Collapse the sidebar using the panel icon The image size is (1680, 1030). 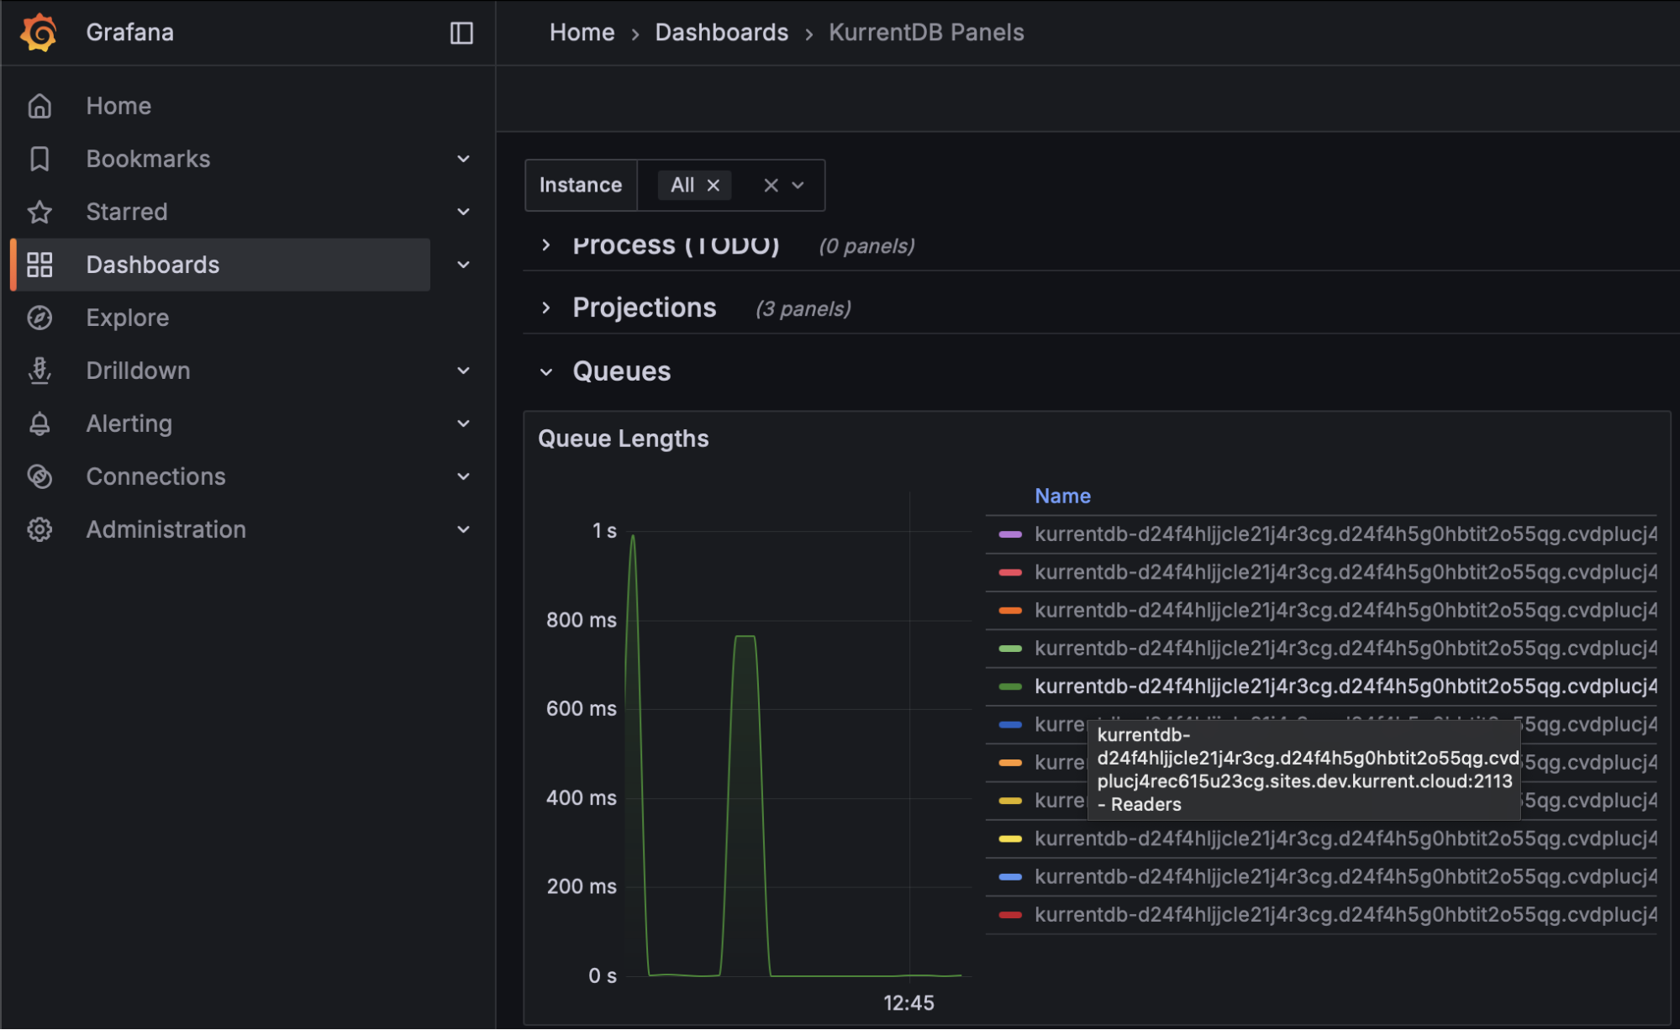[461, 33]
